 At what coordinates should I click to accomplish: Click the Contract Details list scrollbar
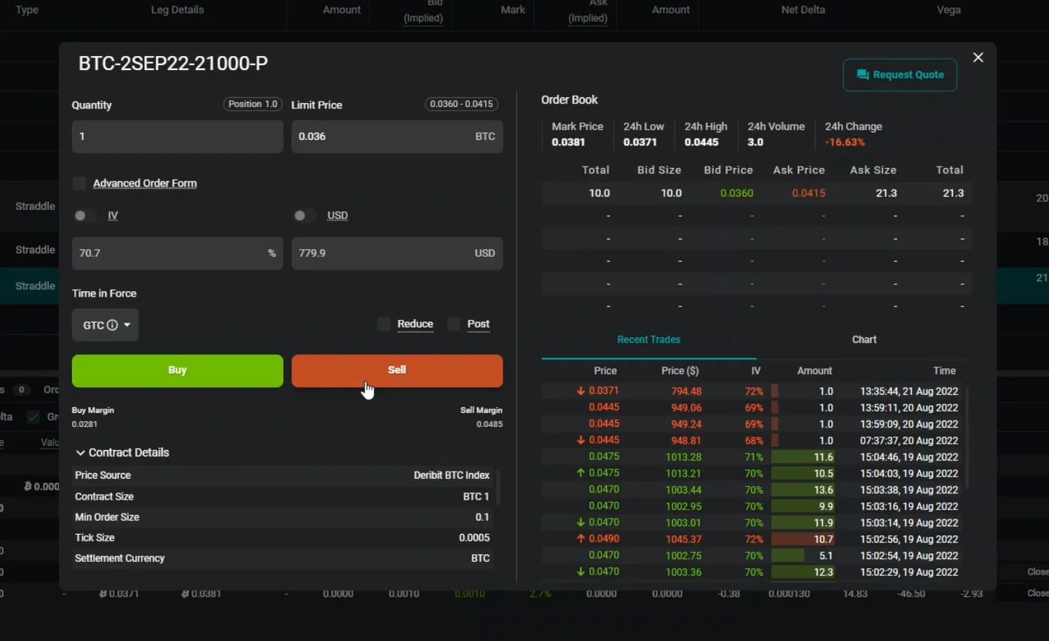point(498,486)
